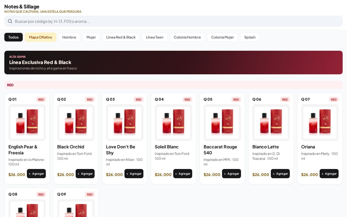Viewport: 347px width, 217px height.
Task: Click the Notes & Sillage site title
Action: point(22,7)
